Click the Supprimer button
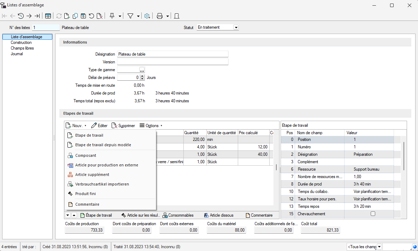This screenshot has height=251, width=418. pos(123,126)
